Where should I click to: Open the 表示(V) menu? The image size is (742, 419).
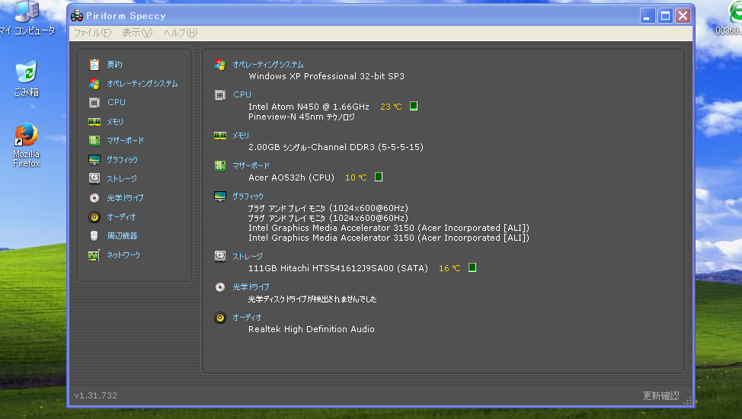[137, 33]
